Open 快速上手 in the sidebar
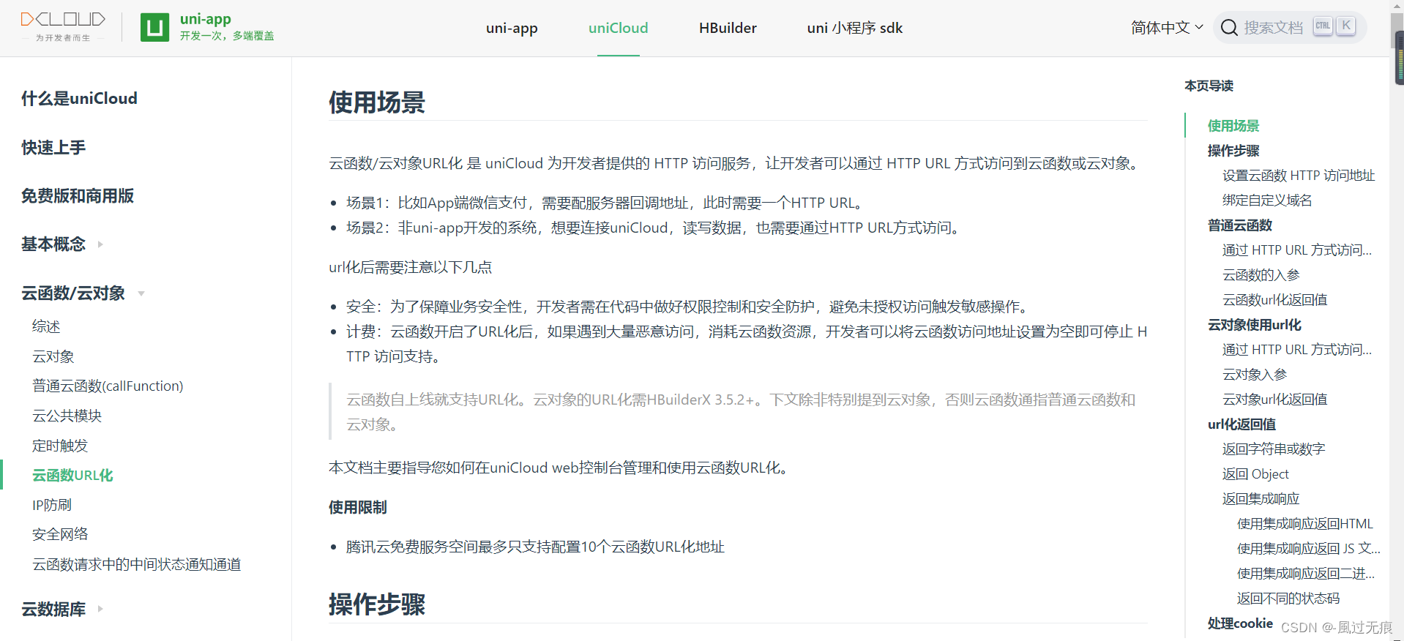Image resolution: width=1404 pixels, height=641 pixels. pos(53,148)
